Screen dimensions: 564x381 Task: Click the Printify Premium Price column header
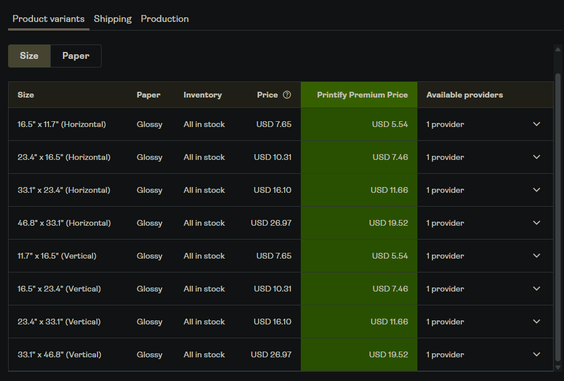[362, 95]
